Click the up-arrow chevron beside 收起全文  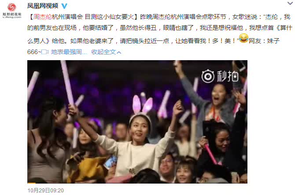[x=119, y=52]
